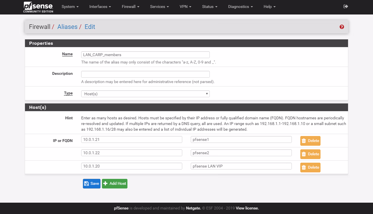Click the pfSense Community Edition logo
Viewport: 373px width, 214px height.
(38, 7)
